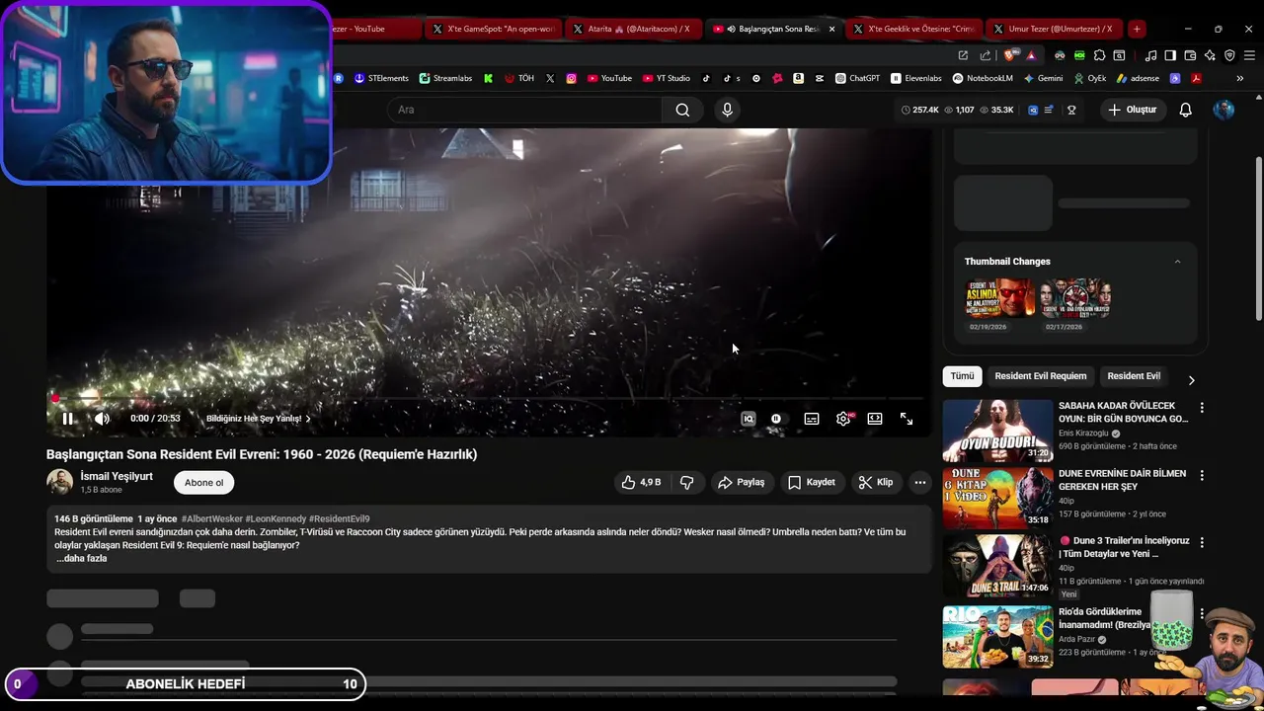Open the Elevenlabs bookmark
The image size is (1264, 711).
tap(916, 78)
